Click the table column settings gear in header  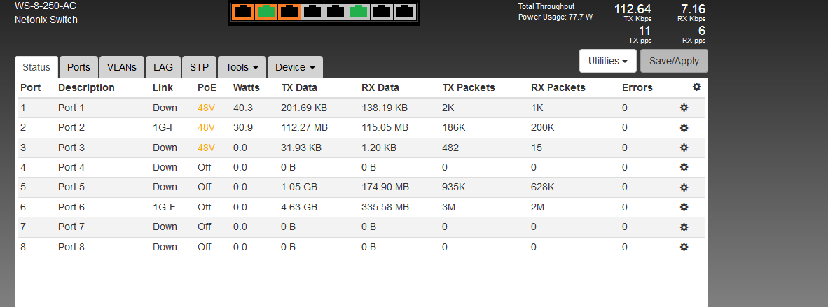coord(696,87)
